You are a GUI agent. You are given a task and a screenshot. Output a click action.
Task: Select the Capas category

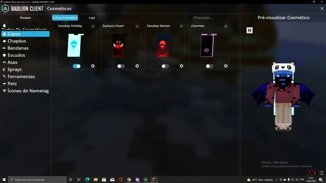[x=25, y=34]
